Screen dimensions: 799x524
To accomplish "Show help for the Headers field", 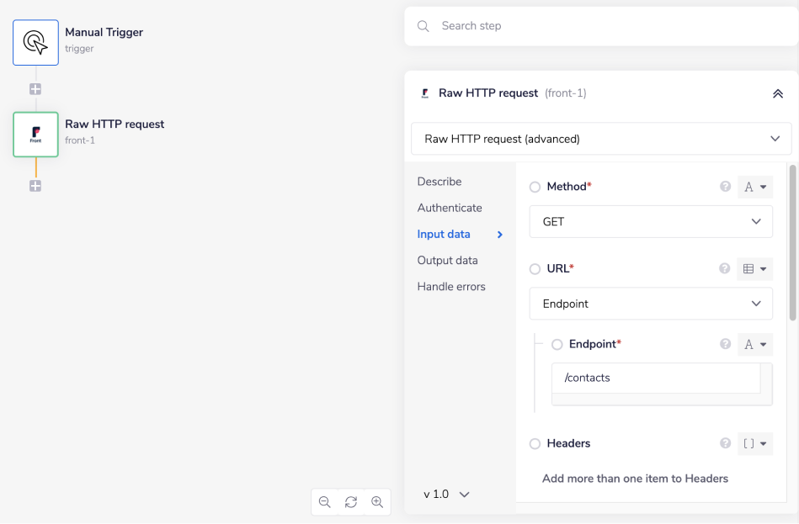I will tap(725, 444).
